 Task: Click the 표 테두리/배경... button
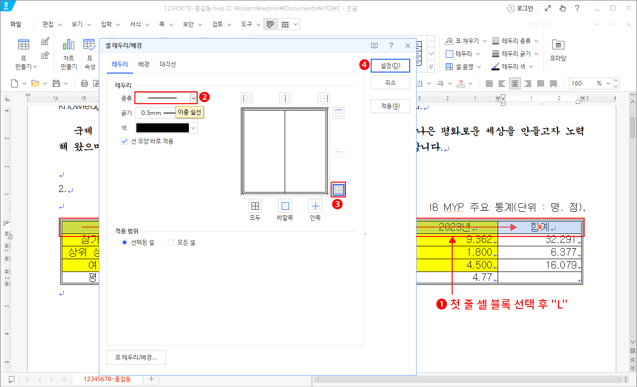[x=136, y=357]
